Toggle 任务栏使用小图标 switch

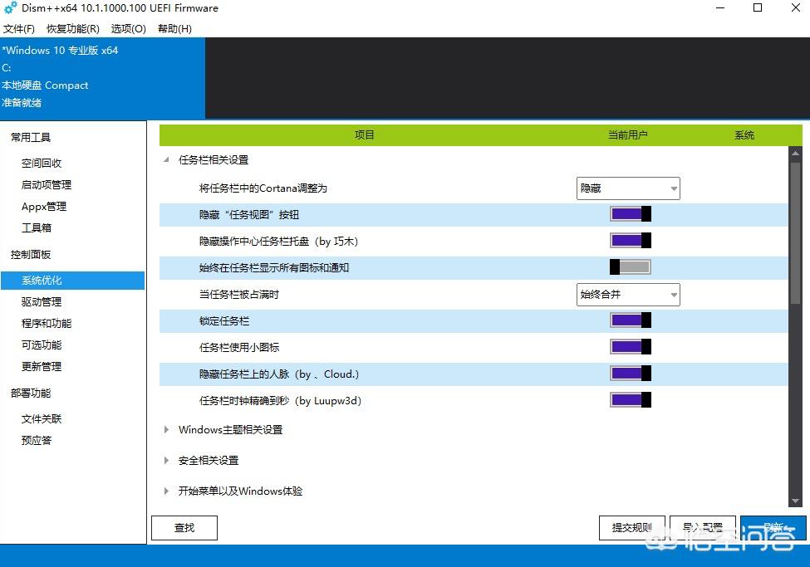point(631,346)
